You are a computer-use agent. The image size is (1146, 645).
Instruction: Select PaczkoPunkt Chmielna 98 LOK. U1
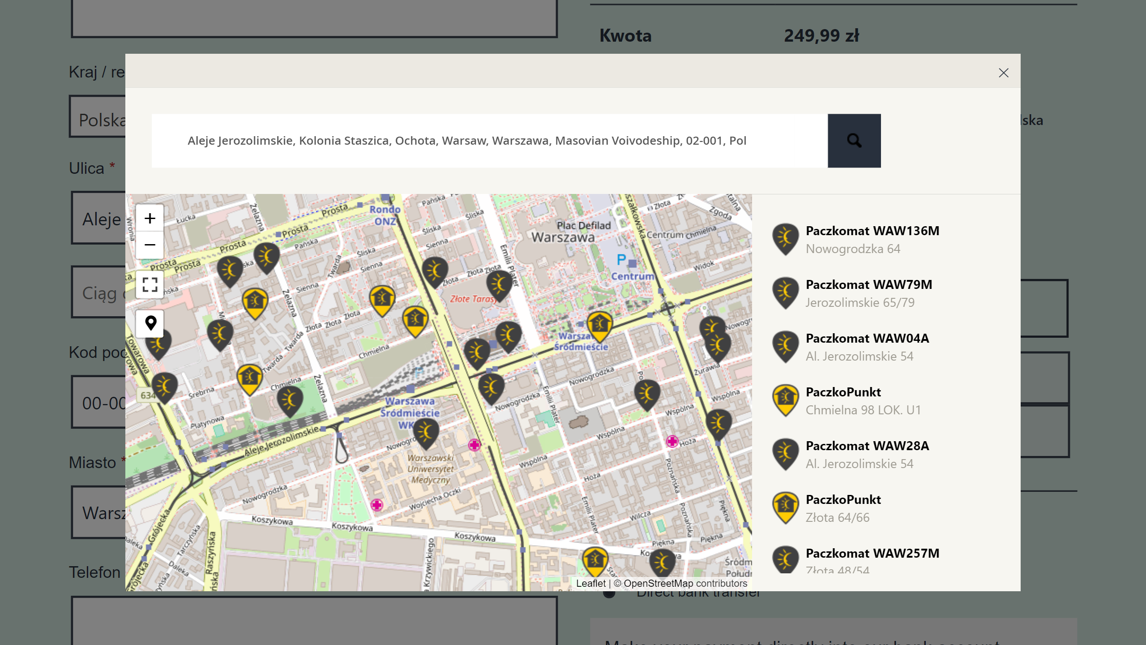(886, 401)
